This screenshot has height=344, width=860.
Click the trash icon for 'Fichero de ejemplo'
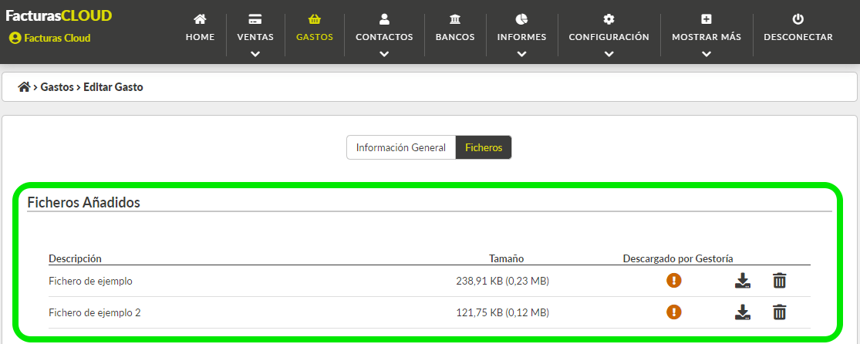pyautogui.click(x=779, y=281)
